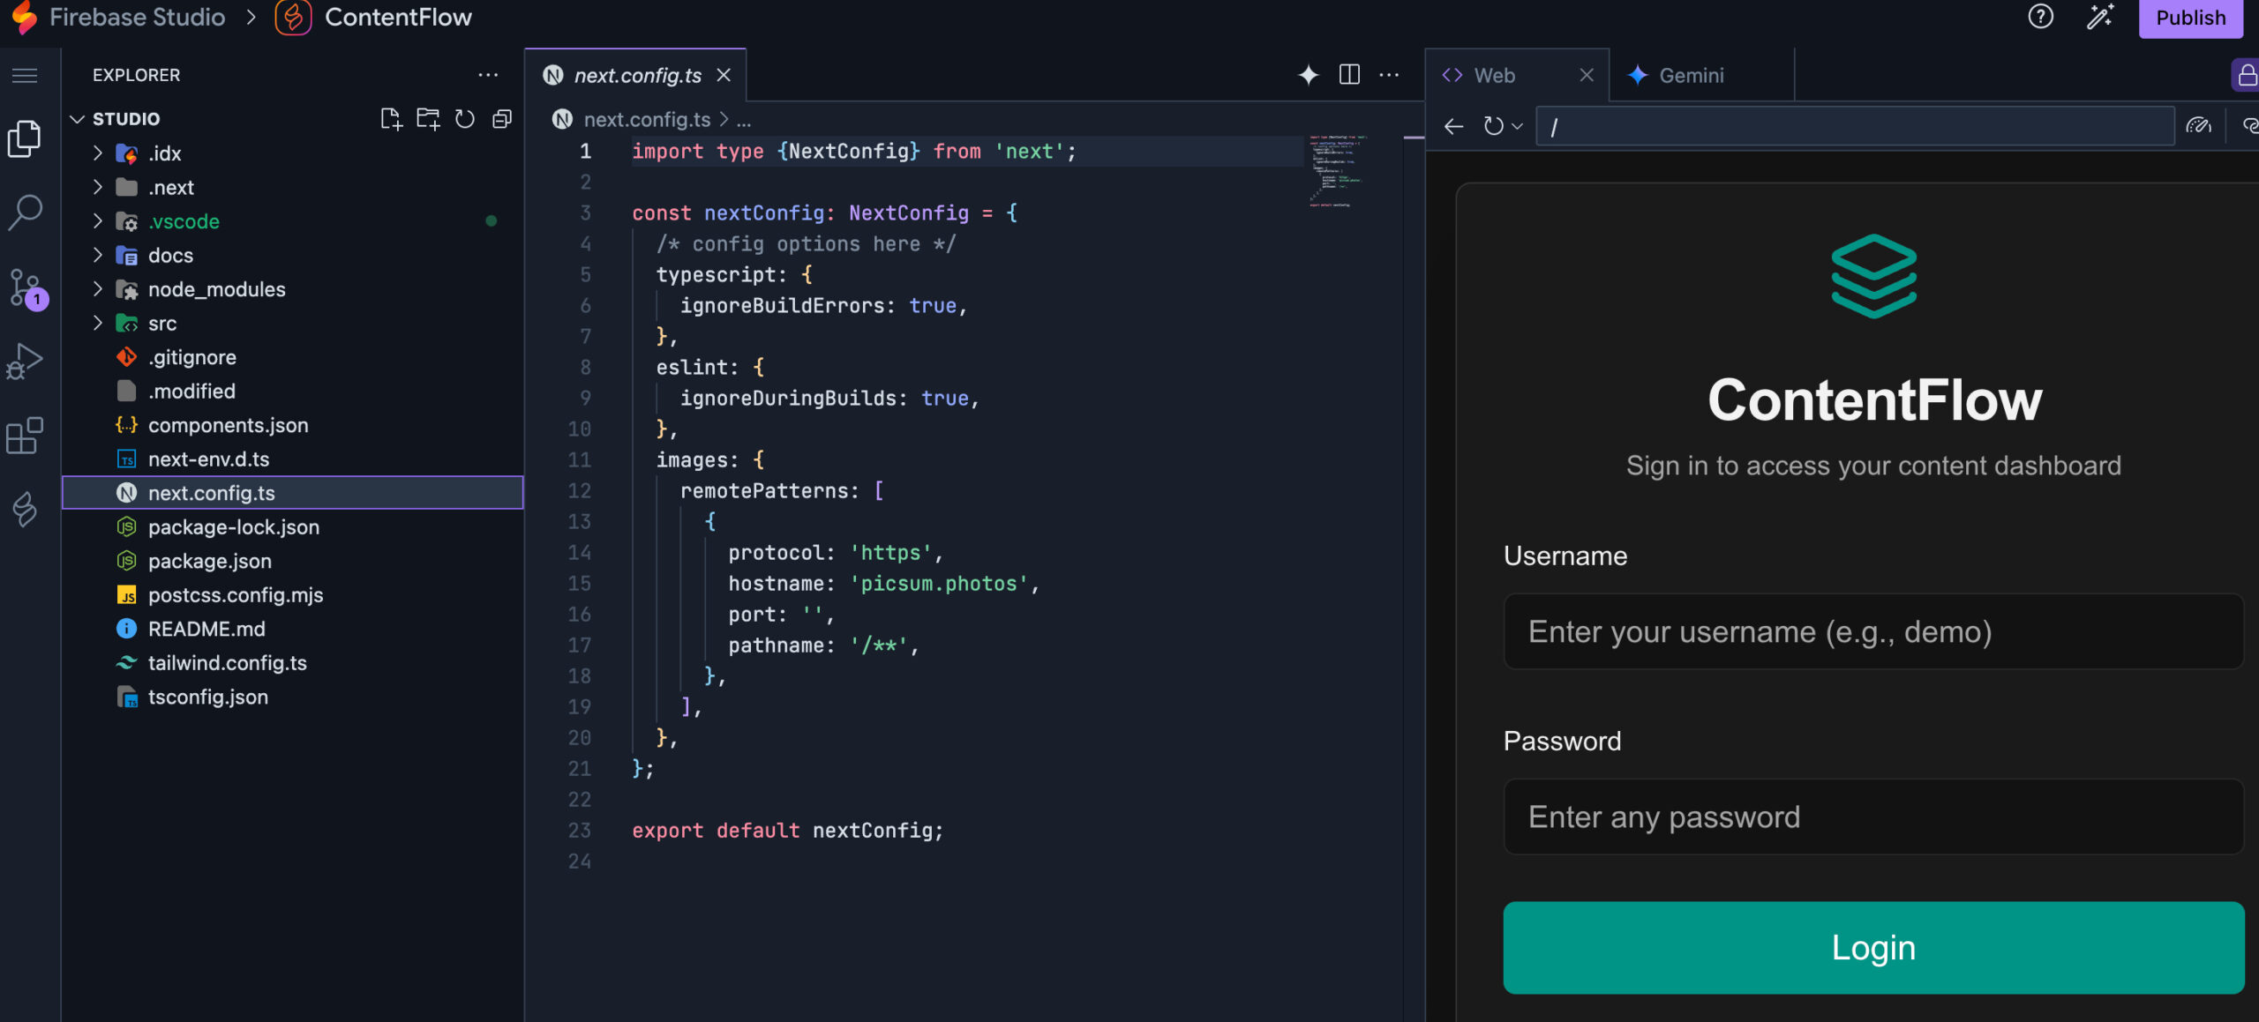The width and height of the screenshot is (2259, 1022).
Task: Select the Run and Debug icon
Action: click(24, 360)
